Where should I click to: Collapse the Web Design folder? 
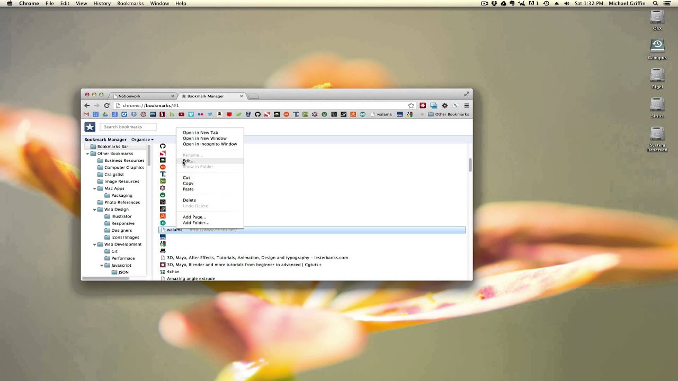95,210
